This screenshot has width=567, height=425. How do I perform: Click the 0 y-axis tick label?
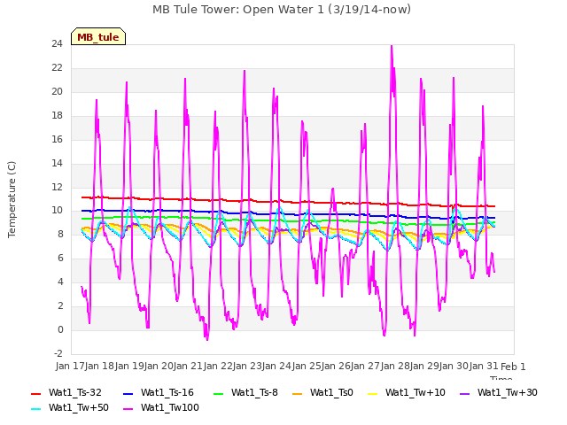(60, 330)
